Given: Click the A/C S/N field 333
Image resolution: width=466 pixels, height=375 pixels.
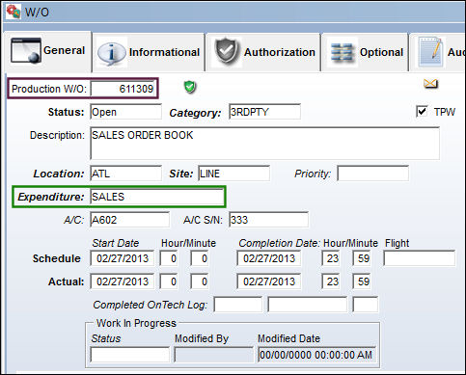Looking at the screenshot, I should coord(269,220).
